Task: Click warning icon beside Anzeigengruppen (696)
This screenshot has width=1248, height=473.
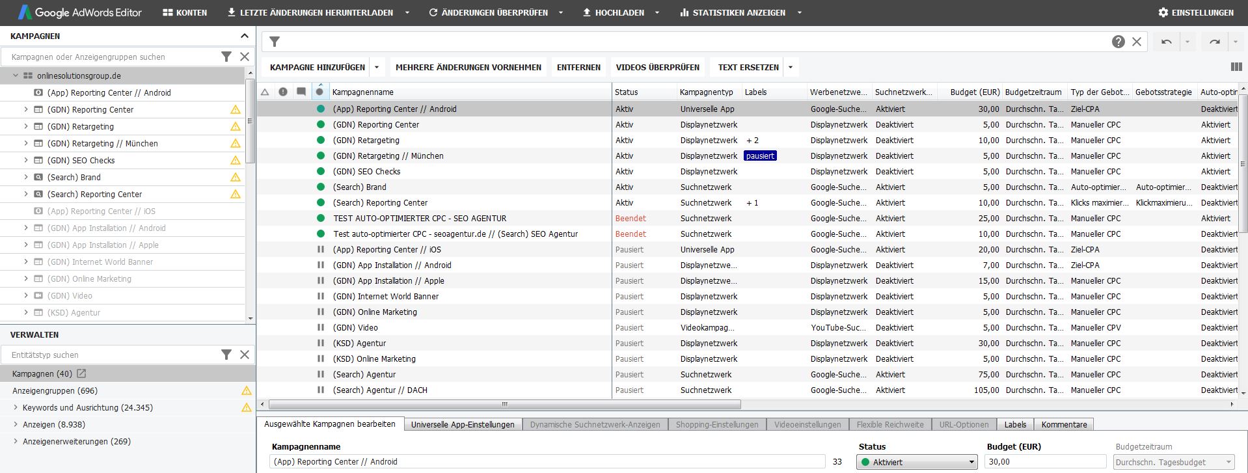Action: point(246,391)
